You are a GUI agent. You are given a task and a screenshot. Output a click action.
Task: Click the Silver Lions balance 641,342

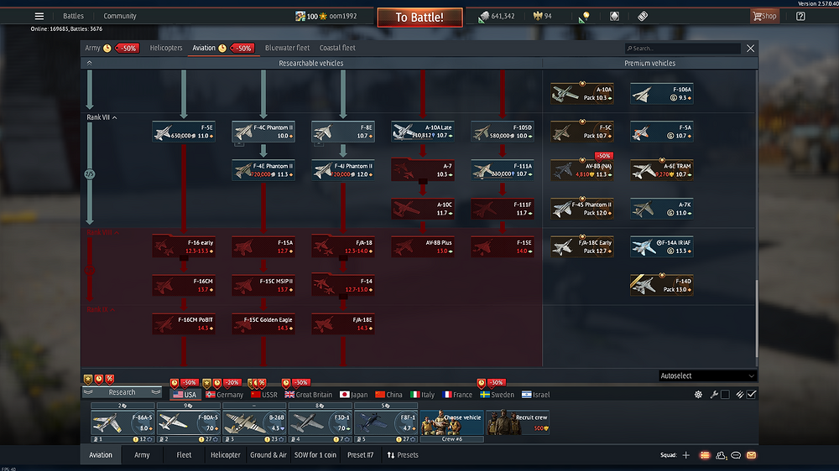tap(497, 16)
